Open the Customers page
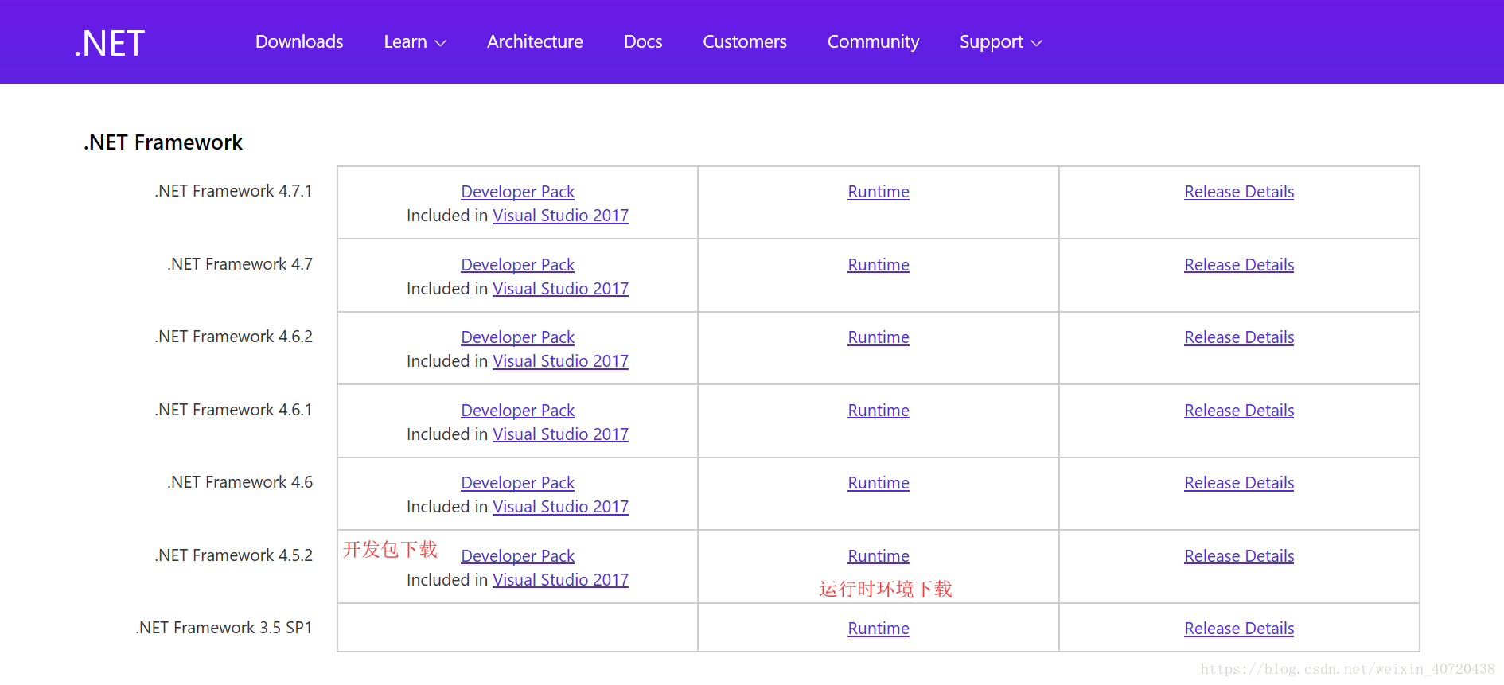The image size is (1504, 685). click(745, 41)
